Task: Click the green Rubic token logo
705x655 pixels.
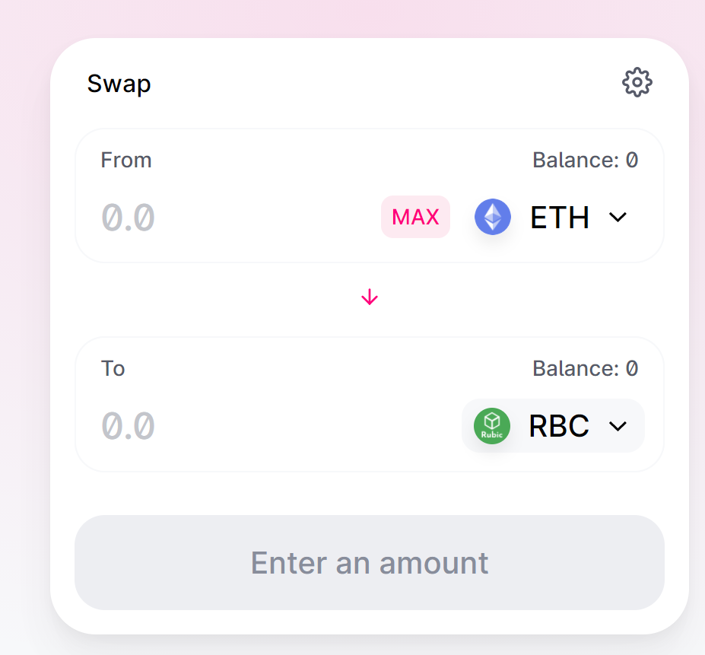Action: coord(492,425)
